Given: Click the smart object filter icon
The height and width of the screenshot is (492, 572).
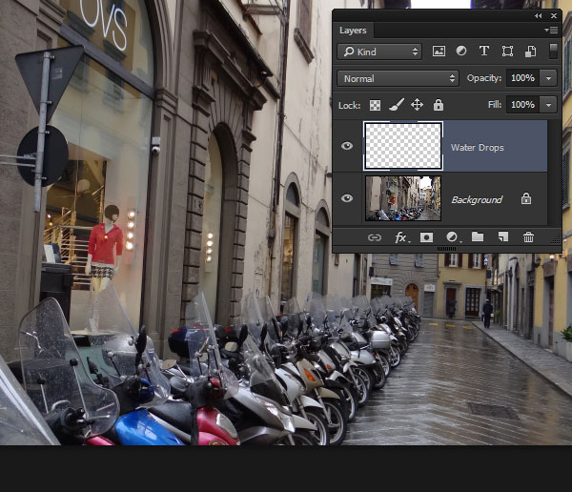Looking at the screenshot, I should tap(529, 51).
